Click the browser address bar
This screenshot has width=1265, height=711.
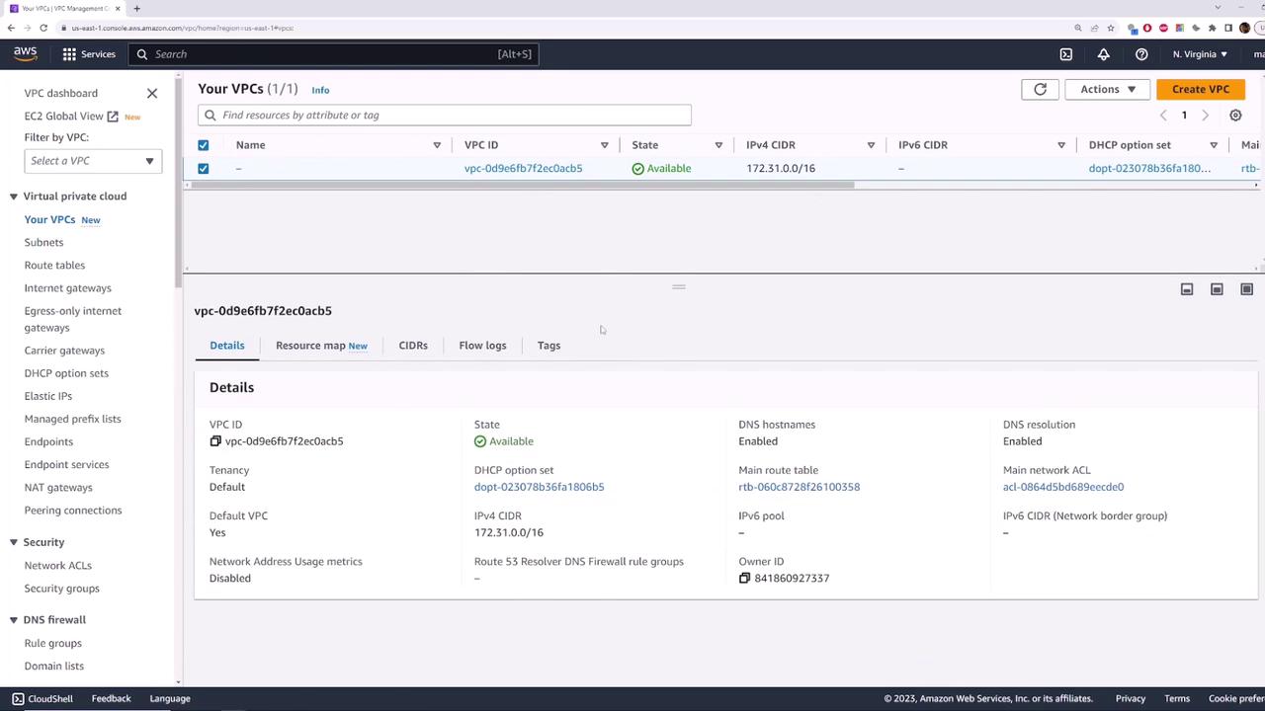(563, 28)
